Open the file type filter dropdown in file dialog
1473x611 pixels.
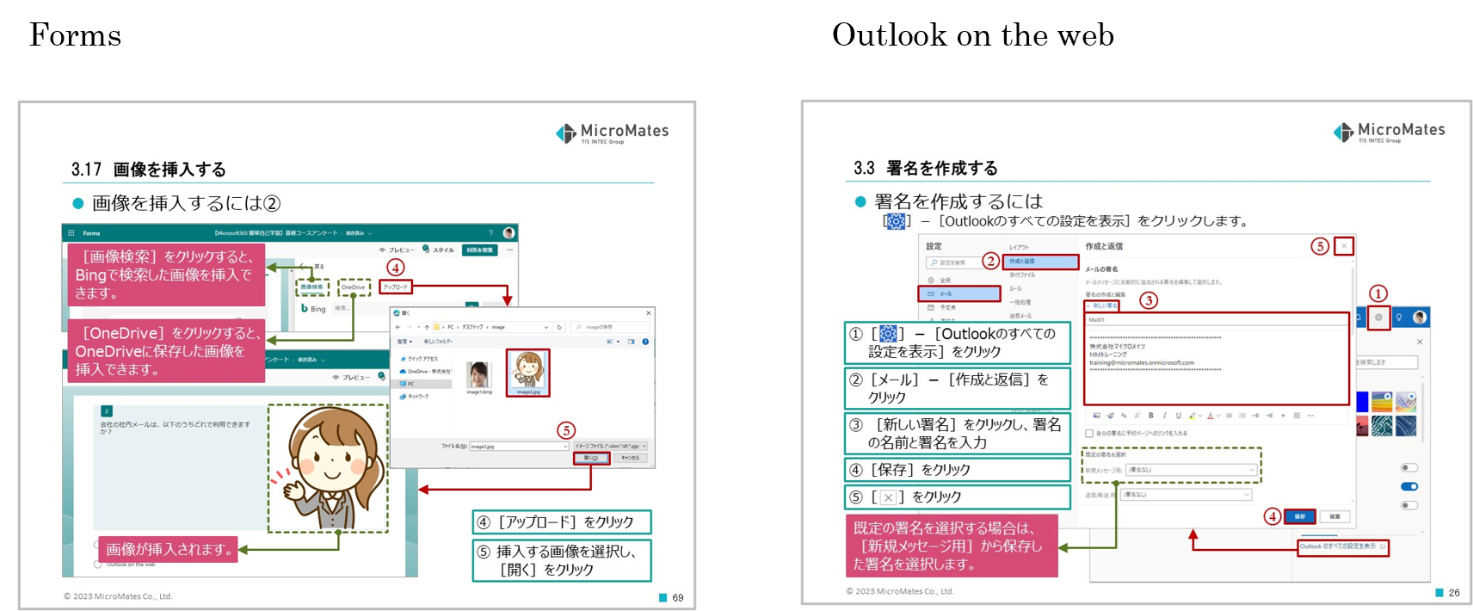pyautogui.click(x=610, y=446)
